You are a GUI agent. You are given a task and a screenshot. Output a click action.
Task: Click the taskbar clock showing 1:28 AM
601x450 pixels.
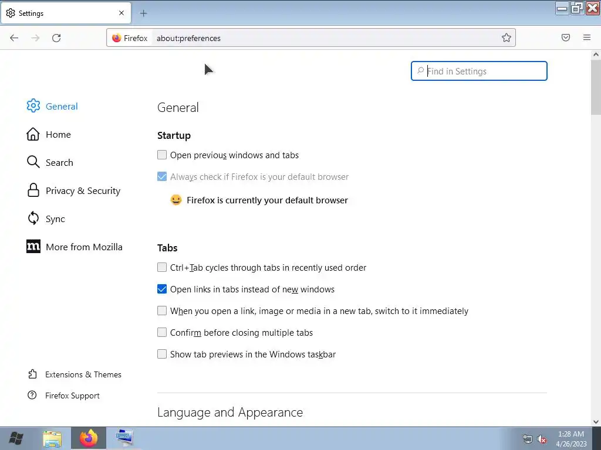point(571,439)
